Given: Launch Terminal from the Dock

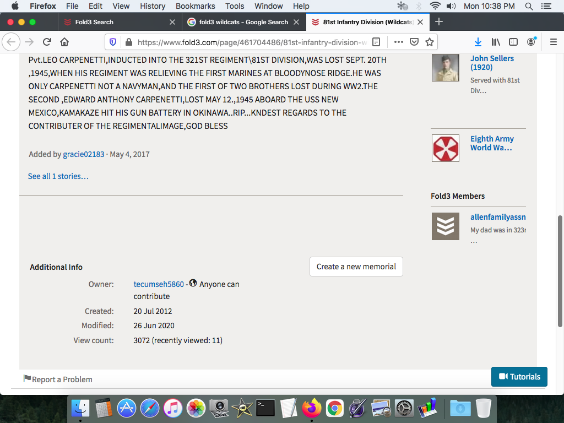Looking at the screenshot, I should pyautogui.click(x=265, y=408).
